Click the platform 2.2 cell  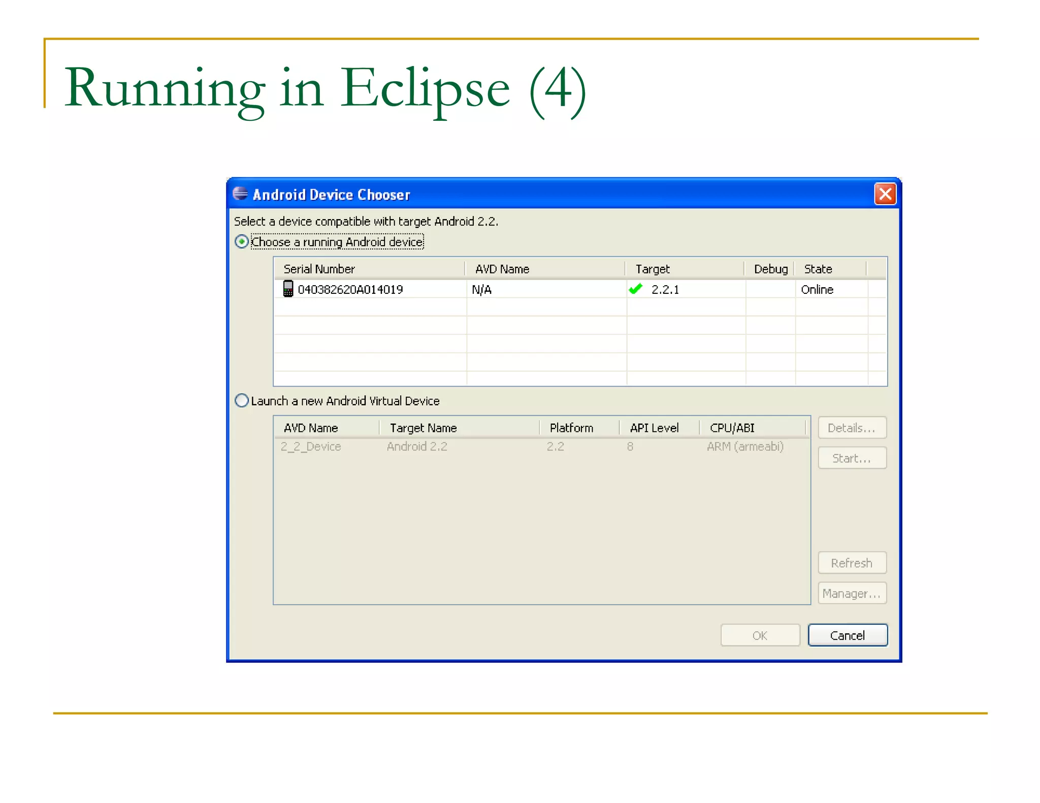coord(555,447)
